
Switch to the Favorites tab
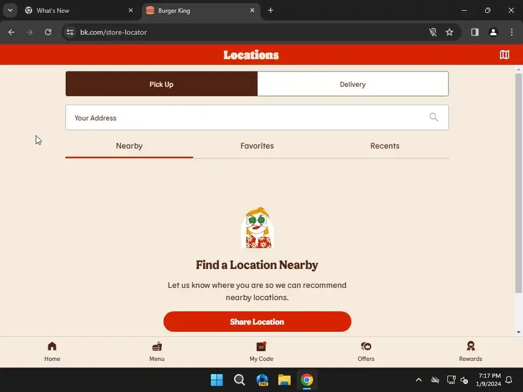pos(257,146)
